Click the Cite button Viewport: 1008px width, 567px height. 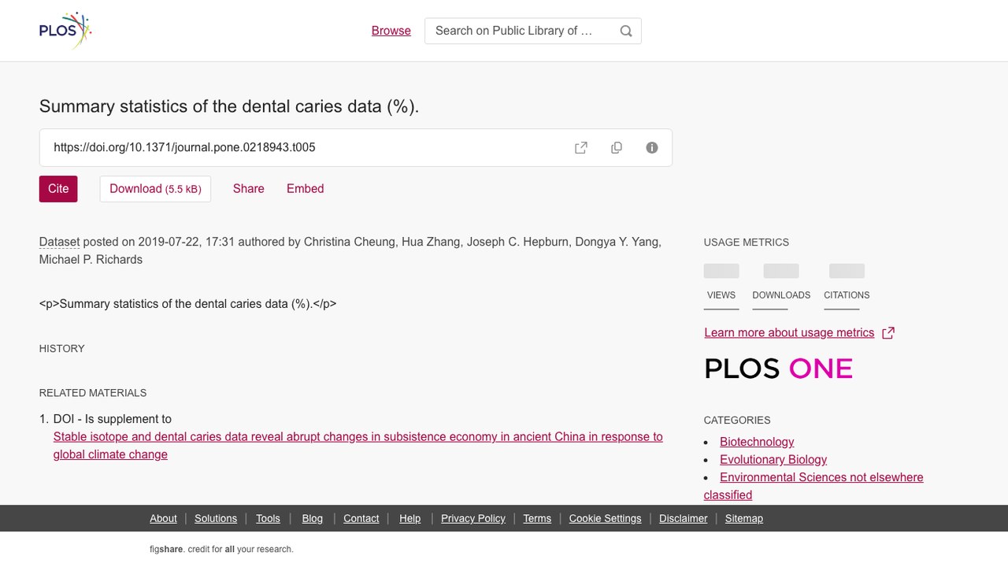point(58,189)
